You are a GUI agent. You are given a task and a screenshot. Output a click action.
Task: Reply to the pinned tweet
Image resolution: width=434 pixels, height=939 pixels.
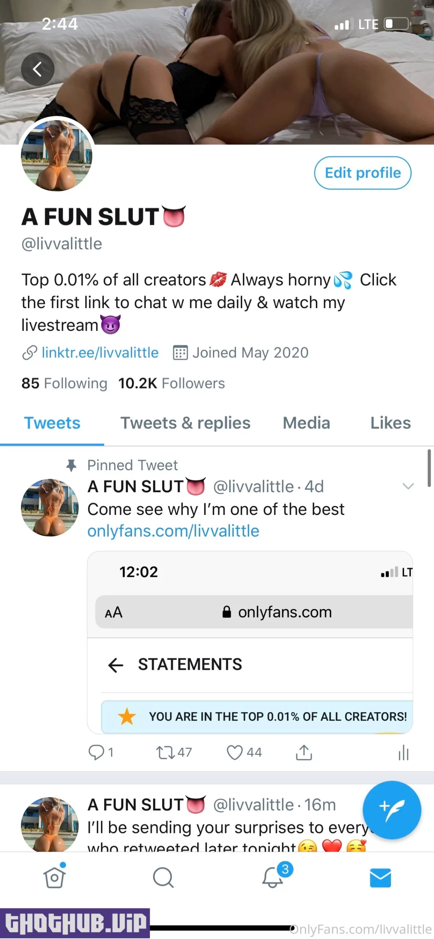click(97, 752)
